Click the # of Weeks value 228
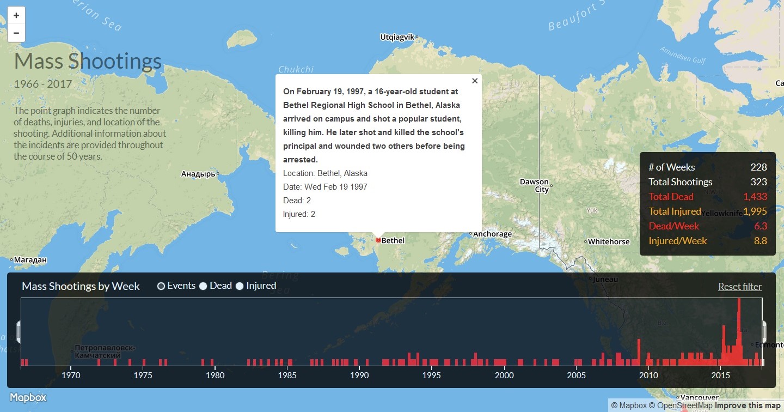Image resolution: width=784 pixels, height=412 pixels. tap(758, 167)
